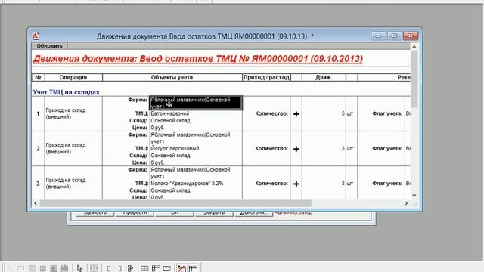The height and width of the screenshot is (272, 484).
Task: Open the window system menu icon in title bar
Action: 36,36
